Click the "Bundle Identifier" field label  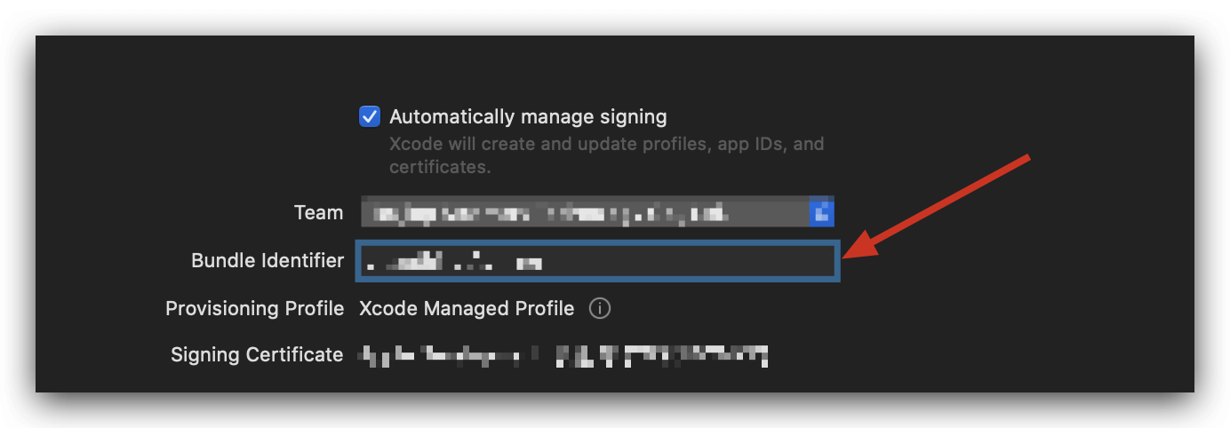[x=268, y=261]
